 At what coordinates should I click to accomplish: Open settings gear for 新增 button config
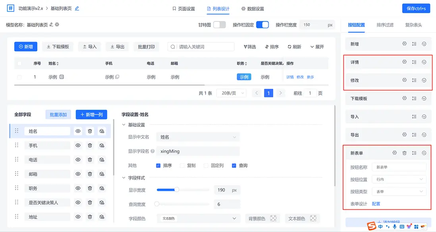click(405, 44)
